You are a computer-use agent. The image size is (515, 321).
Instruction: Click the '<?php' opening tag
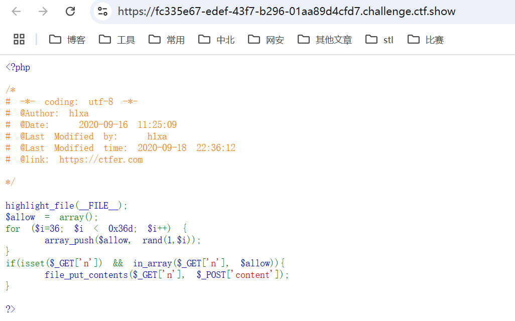(18, 67)
